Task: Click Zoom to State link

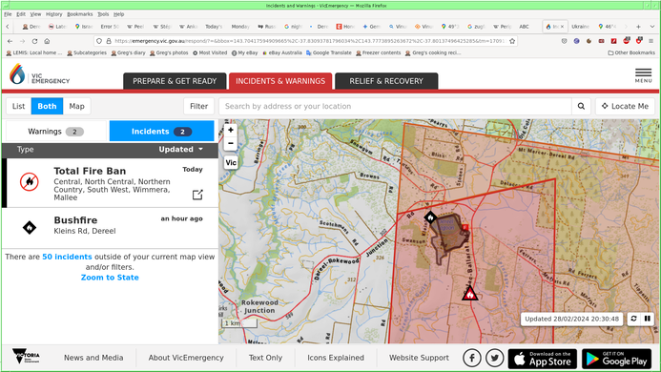Action: click(110, 278)
